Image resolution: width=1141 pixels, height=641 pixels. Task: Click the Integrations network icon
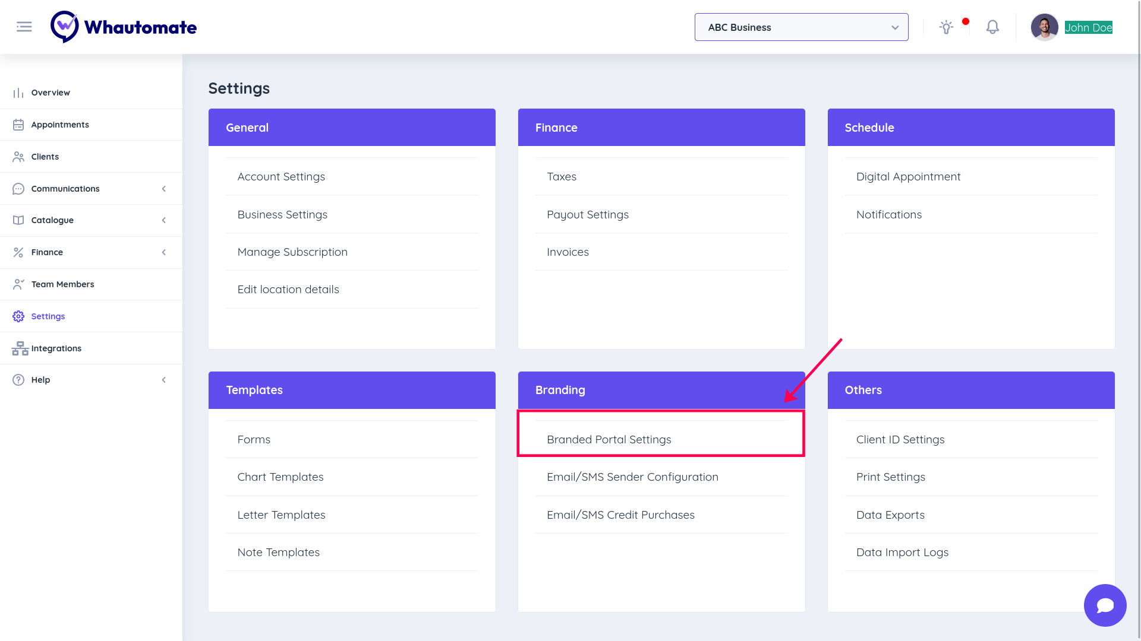click(20, 348)
